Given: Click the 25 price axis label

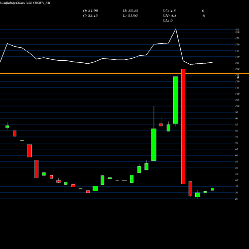Looking at the screenshot, I should [237, 199].
